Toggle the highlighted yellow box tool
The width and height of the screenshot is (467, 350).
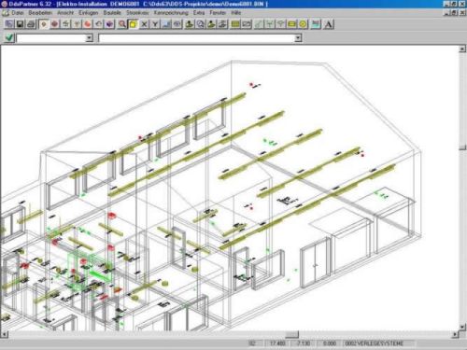coord(133,24)
